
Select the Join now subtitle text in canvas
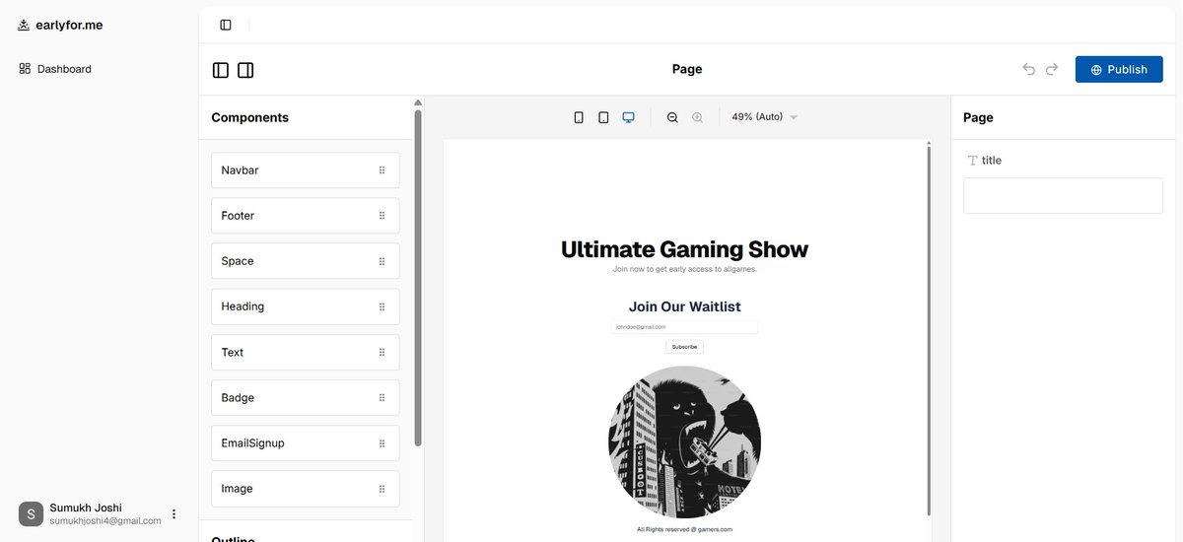point(684,269)
